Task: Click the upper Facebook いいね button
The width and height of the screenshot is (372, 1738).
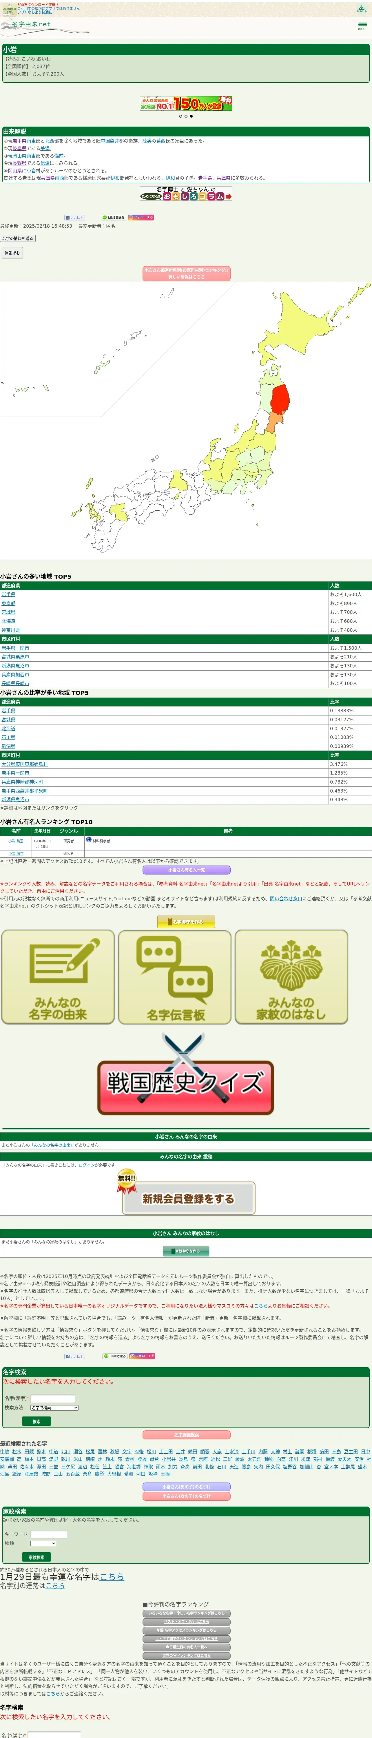Action: (x=74, y=217)
